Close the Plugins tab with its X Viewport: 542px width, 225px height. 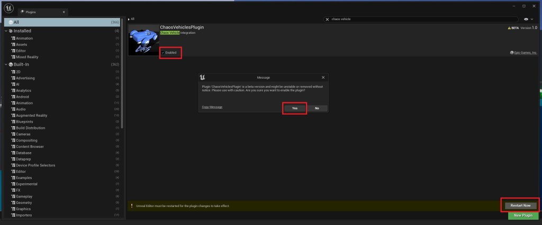point(65,11)
